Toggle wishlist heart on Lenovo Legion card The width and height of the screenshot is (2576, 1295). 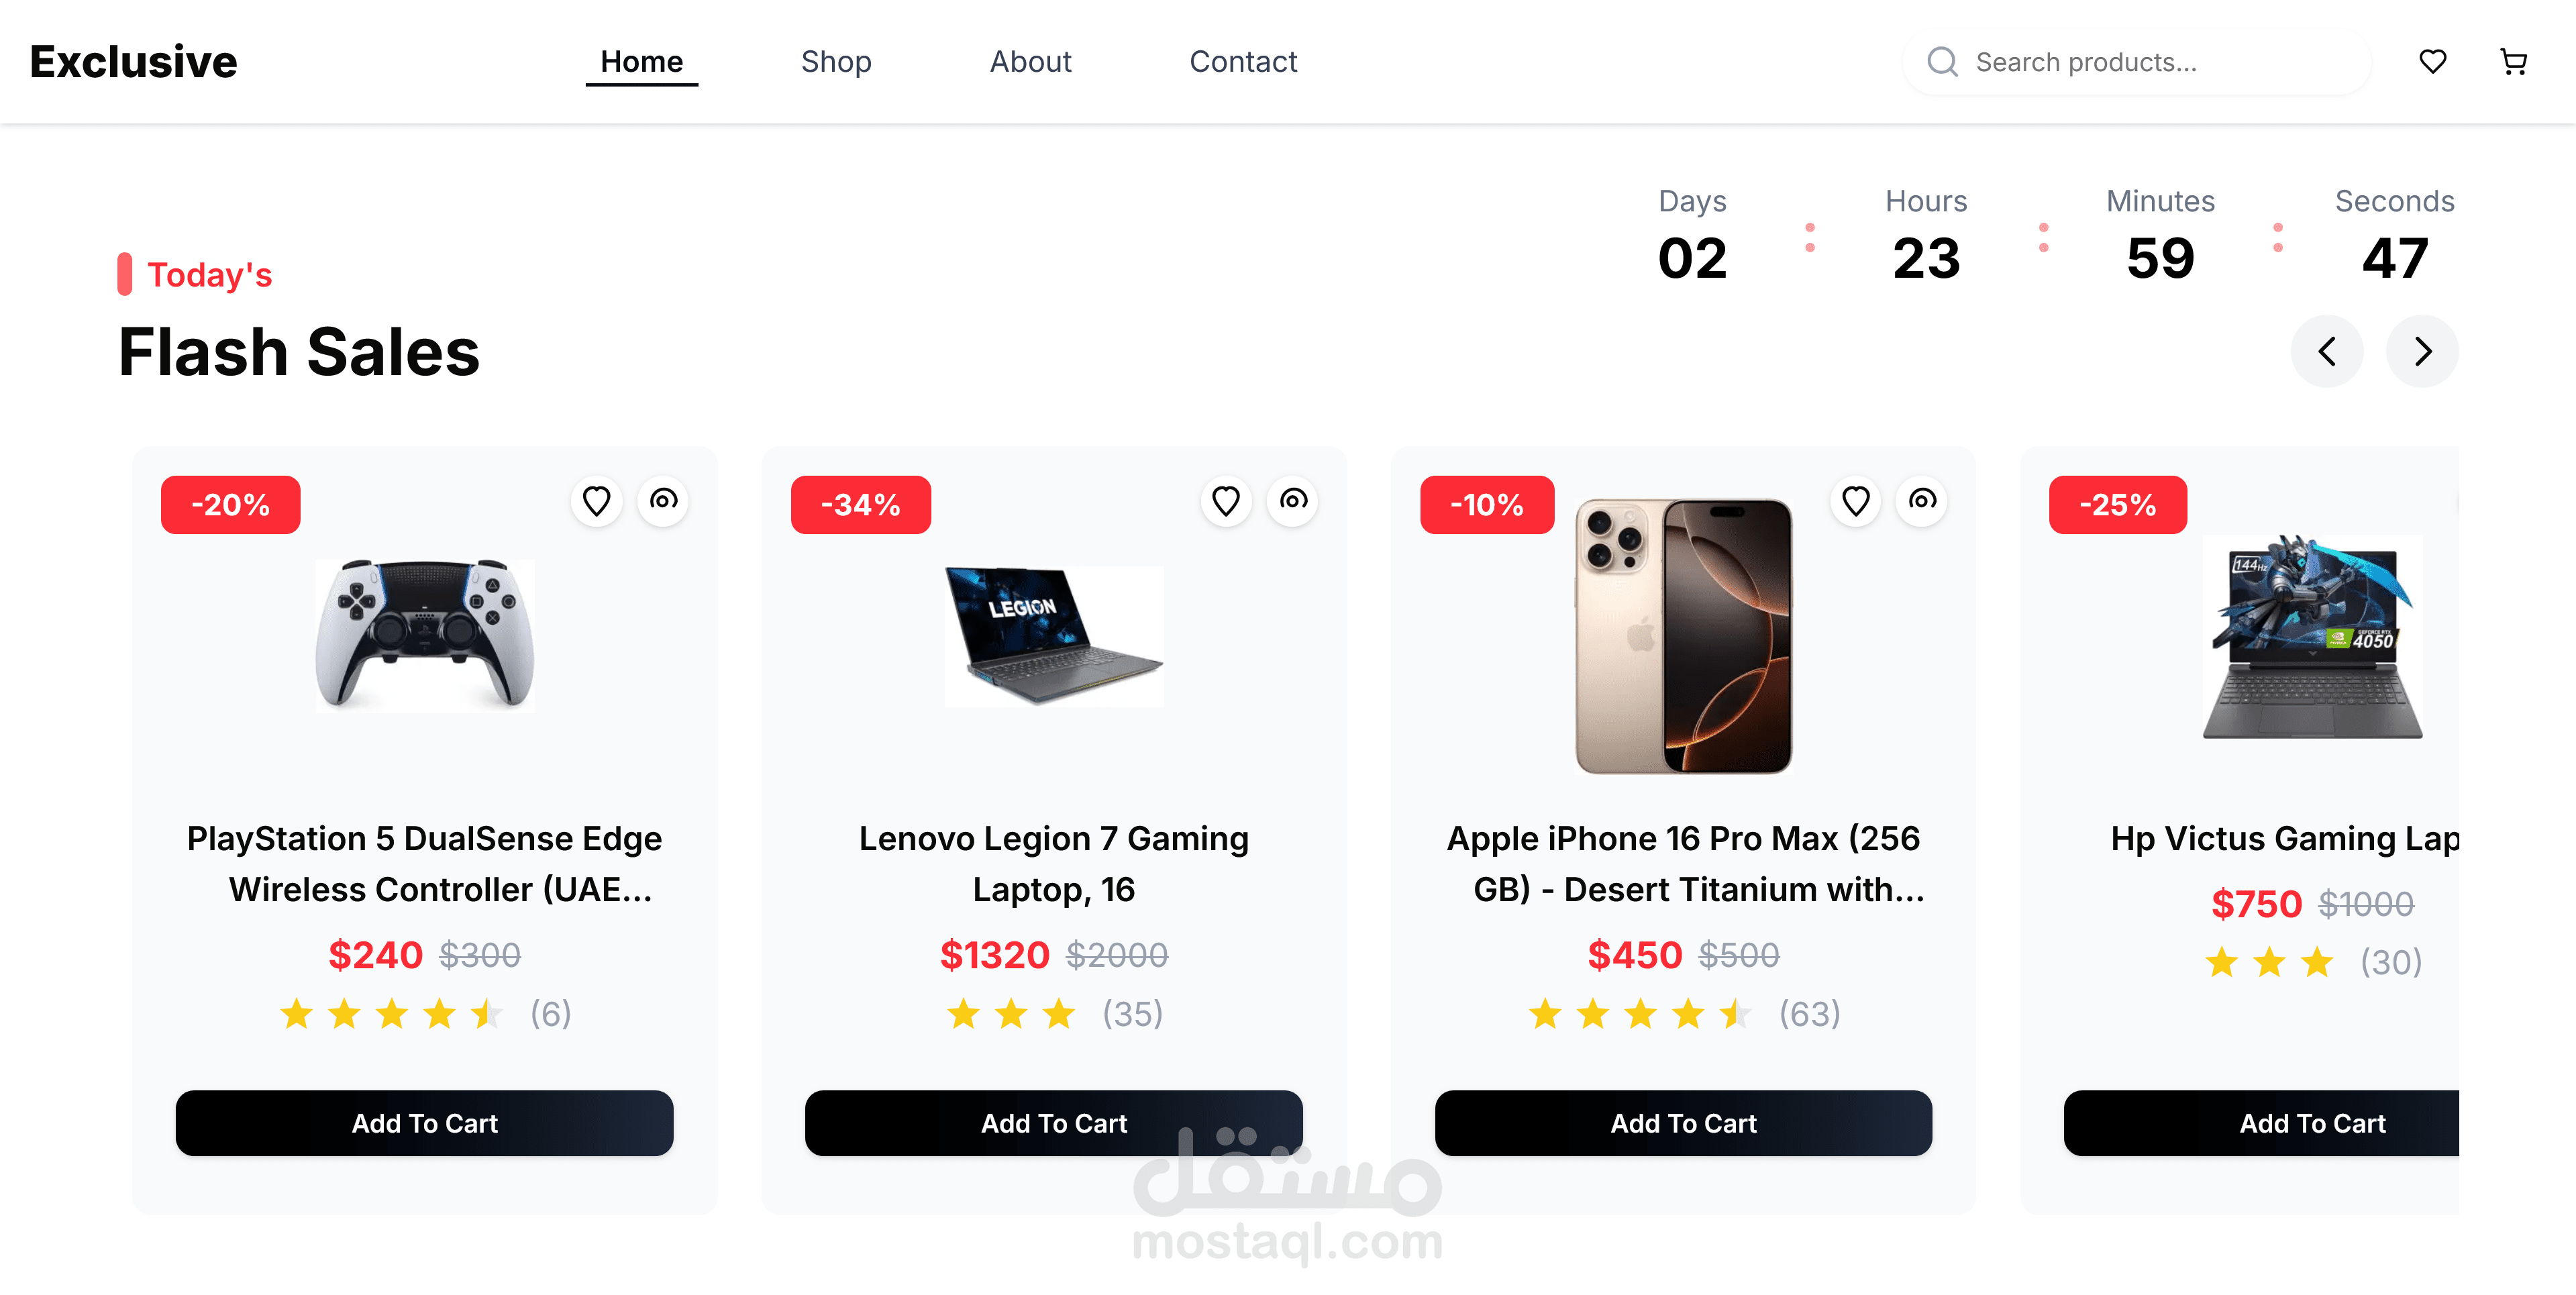point(1226,500)
